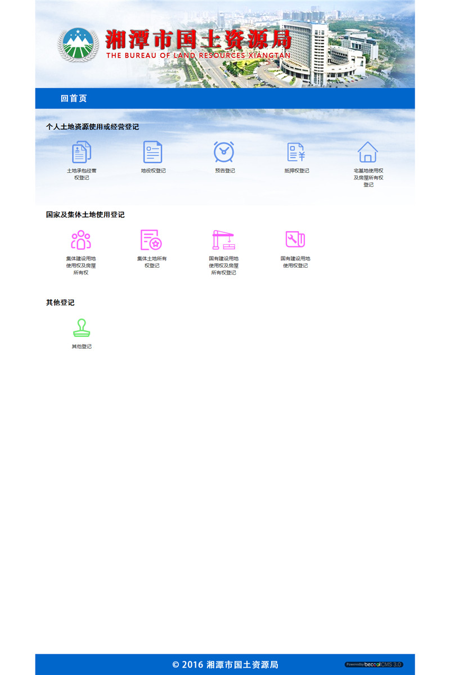Open the 预告登记 text label link

coord(224,171)
